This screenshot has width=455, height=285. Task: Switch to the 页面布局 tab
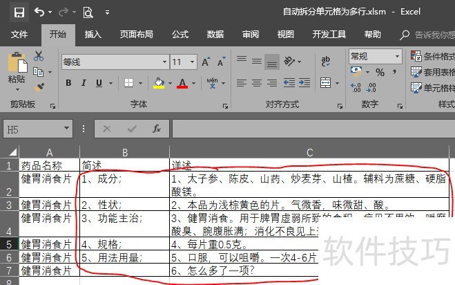click(137, 35)
